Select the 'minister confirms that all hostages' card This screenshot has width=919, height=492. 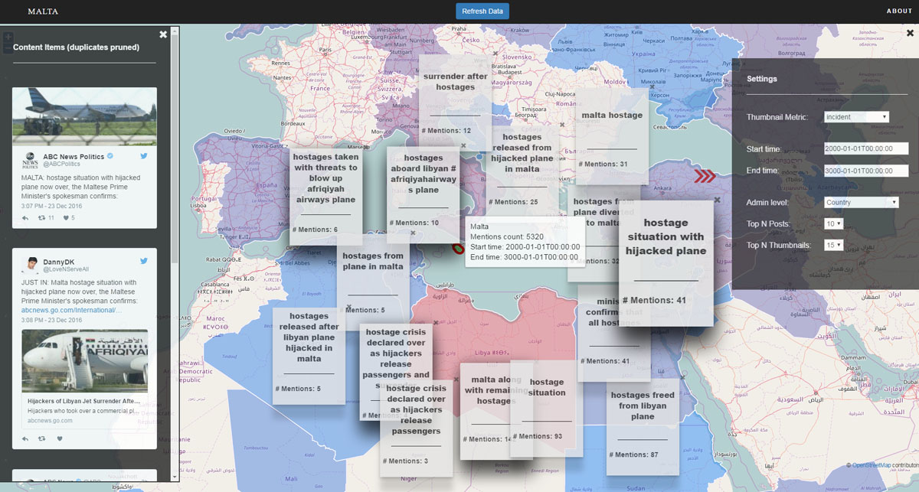pos(614,333)
